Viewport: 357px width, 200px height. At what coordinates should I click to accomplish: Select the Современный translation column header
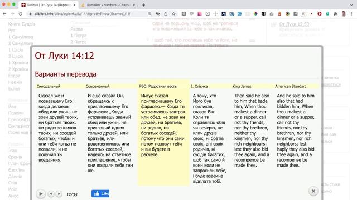(98, 86)
